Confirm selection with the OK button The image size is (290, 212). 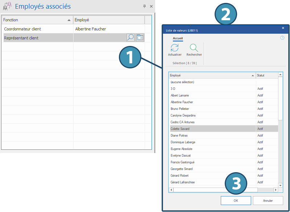tap(236, 200)
